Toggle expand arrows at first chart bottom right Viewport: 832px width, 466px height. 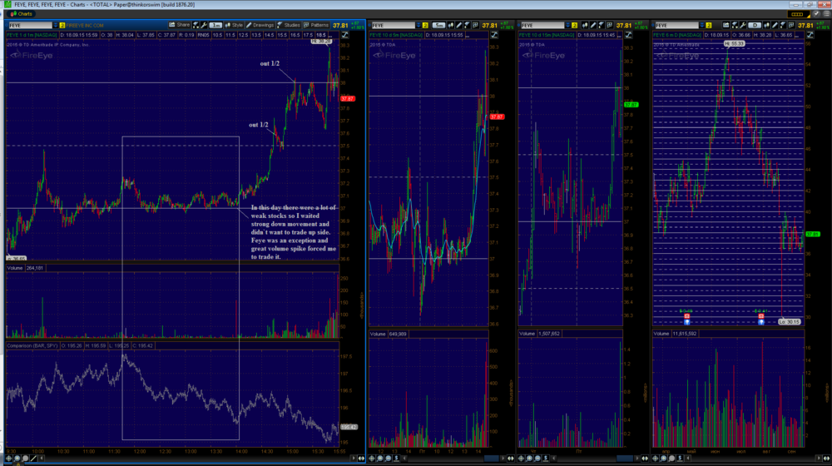[x=361, y=458]
